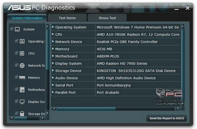Expand the Operating System row arrow
Screen dimensions: 197x129
tap(53, 27)
